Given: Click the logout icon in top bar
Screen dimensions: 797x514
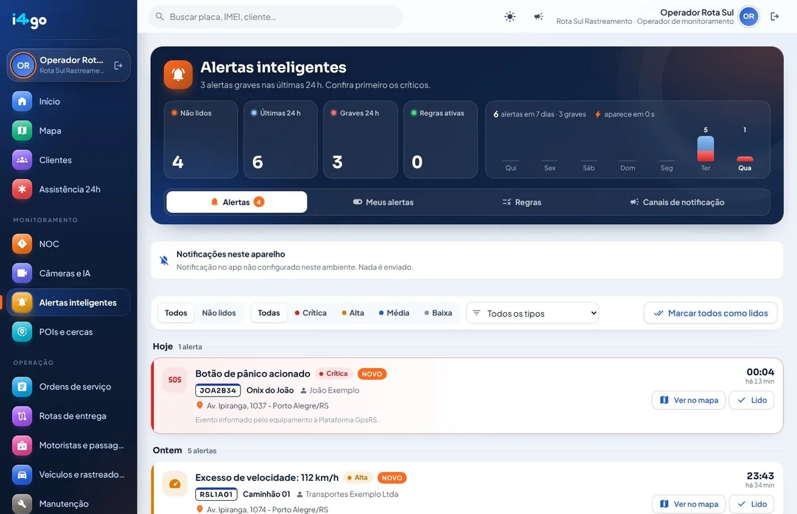Looking at the screenshot, I should 774,17.
